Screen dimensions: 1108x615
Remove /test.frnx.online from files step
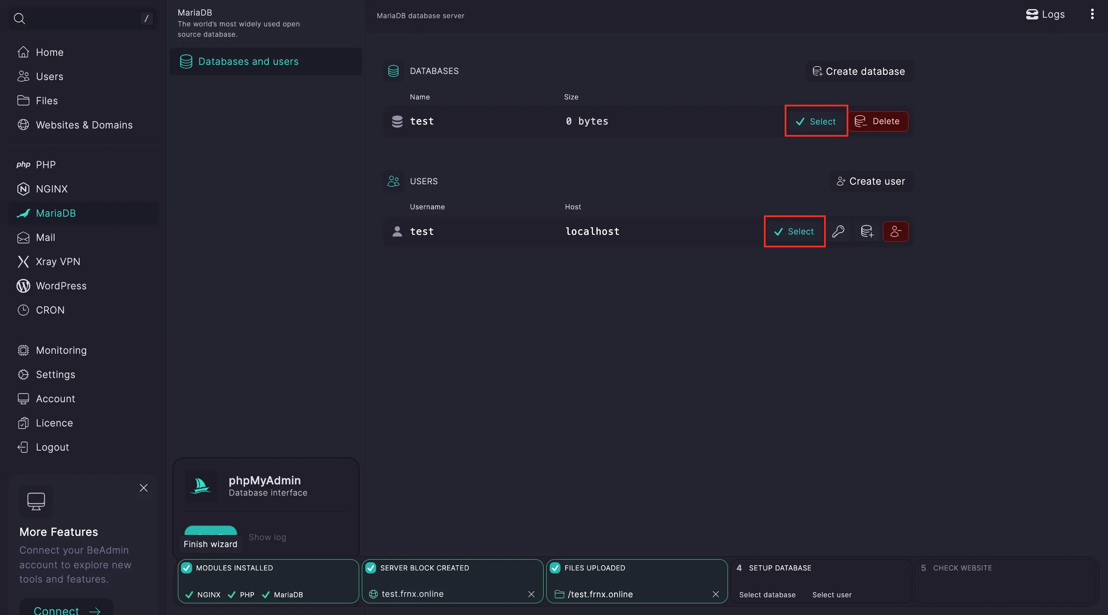[x=716, y=594]
